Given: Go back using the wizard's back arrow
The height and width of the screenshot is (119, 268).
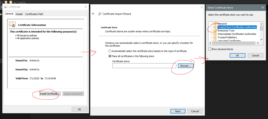Looking at the screenshot, I should pyautogui.click(x=93, y=14).
